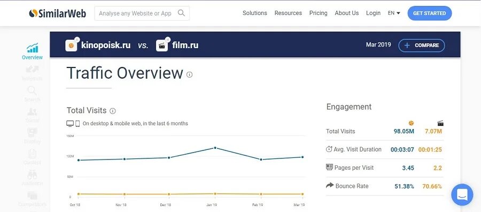Click the kinopoisk.ru site favicon in header

[71, 46]
